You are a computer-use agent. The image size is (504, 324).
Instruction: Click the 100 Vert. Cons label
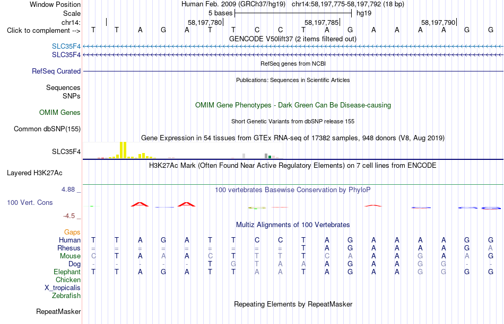(x=30, y=202)
